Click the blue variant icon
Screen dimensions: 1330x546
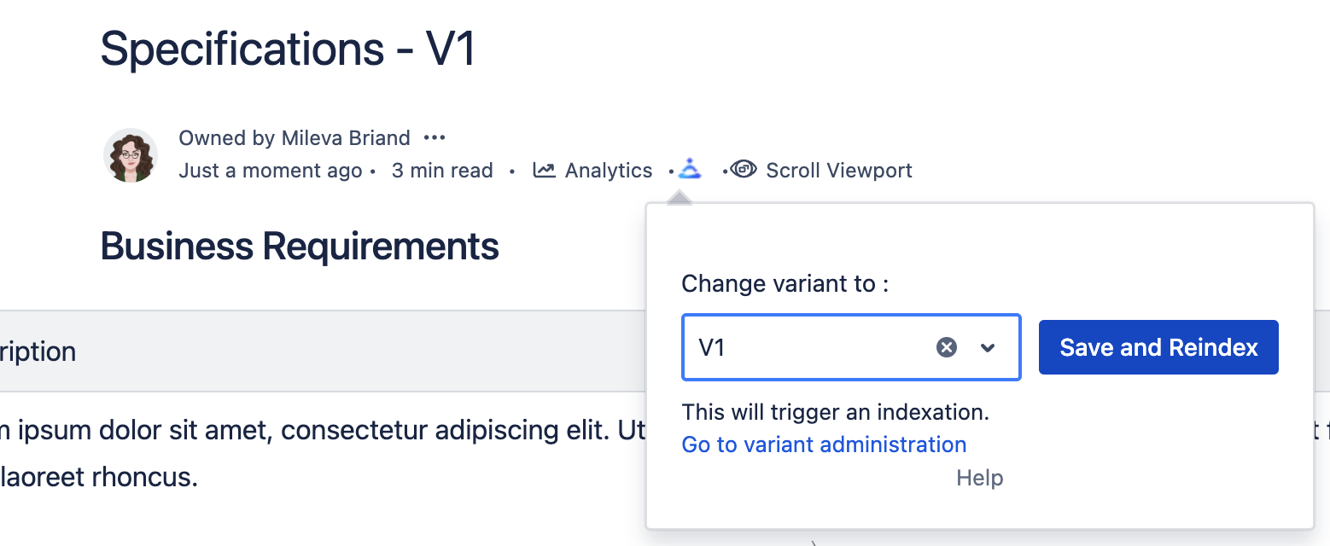click(690, 169)
